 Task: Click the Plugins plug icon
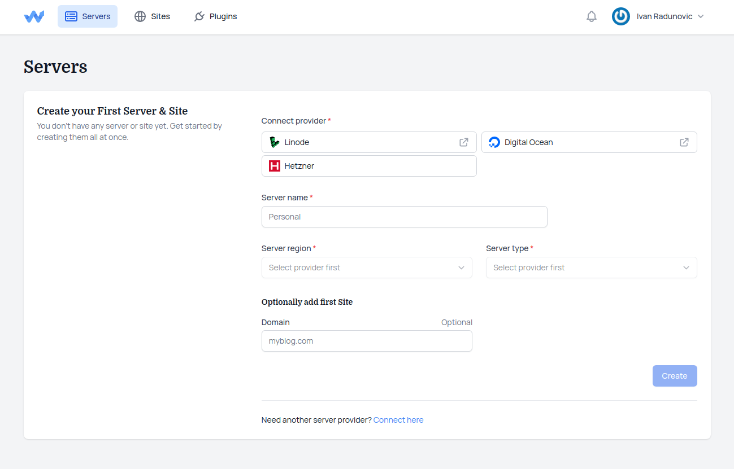click(x=199, y=16)
